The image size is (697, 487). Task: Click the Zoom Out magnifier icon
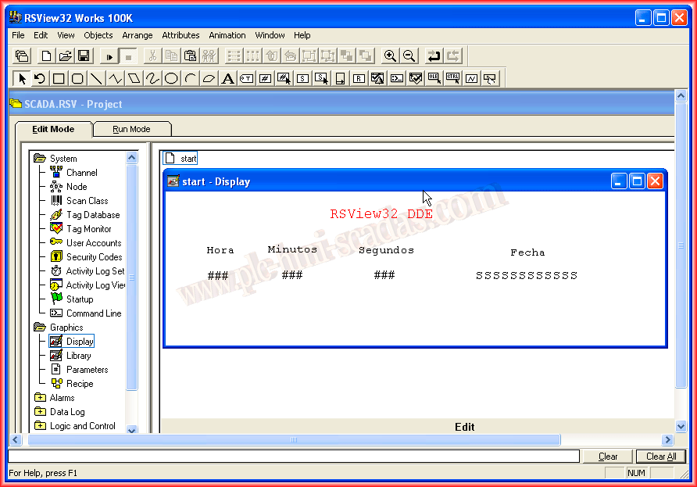409,56
